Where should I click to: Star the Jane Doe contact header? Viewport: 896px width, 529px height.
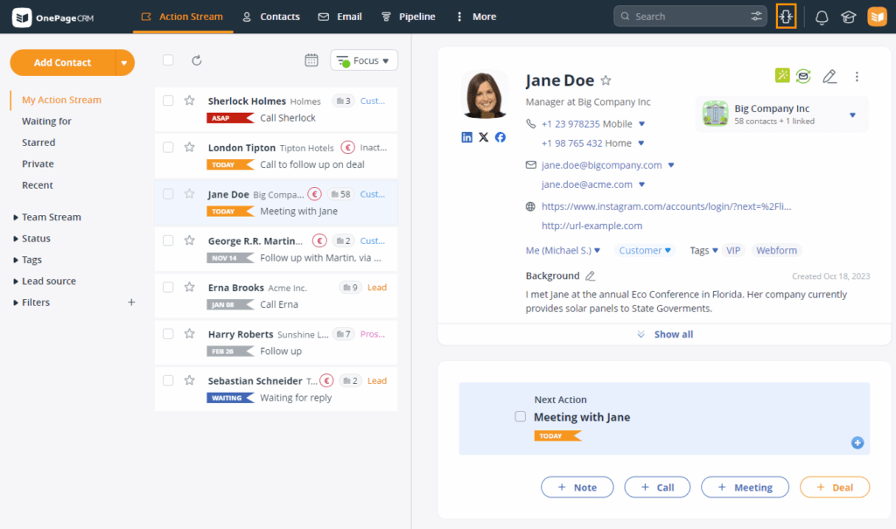pos(605,80)
